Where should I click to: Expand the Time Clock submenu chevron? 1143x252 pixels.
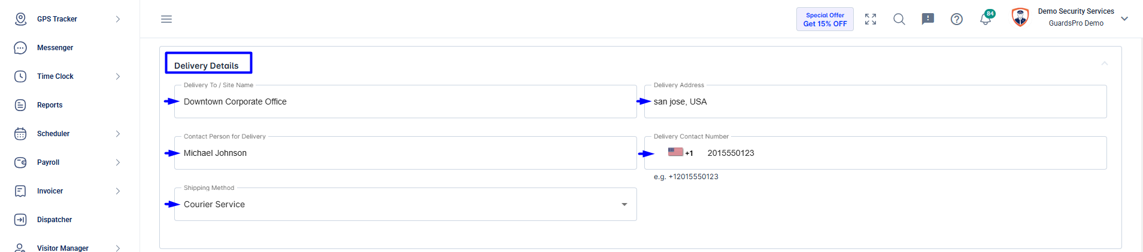click(118, 76)
